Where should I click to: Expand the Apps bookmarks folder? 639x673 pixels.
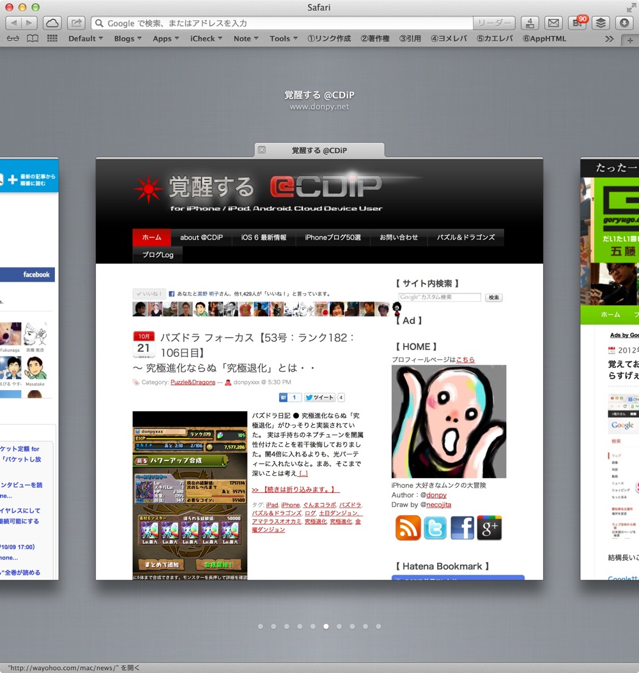[x=166, y=38]
